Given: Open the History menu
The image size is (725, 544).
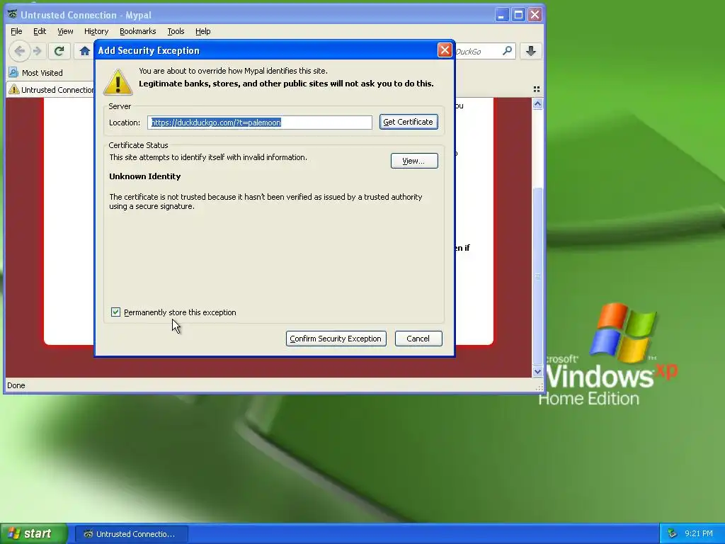Looking at the screenshot, I should 96,31.
